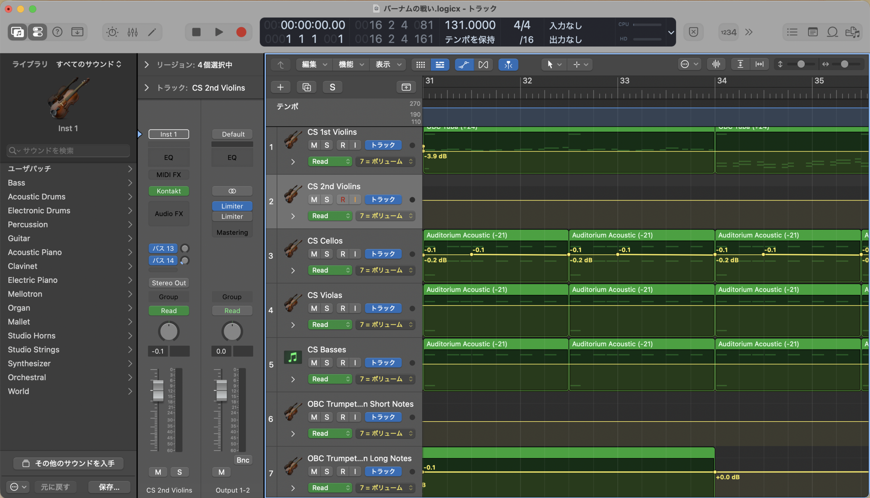Open the 編集 menu in tracks area
The image size is (870, 498).
coord(314,65)
